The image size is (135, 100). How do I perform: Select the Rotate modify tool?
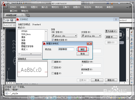click(132, 55)
